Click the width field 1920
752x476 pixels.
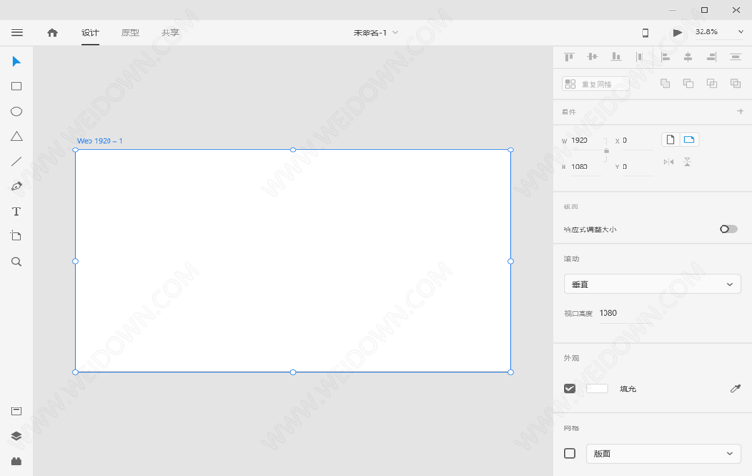tap(585, 140)
